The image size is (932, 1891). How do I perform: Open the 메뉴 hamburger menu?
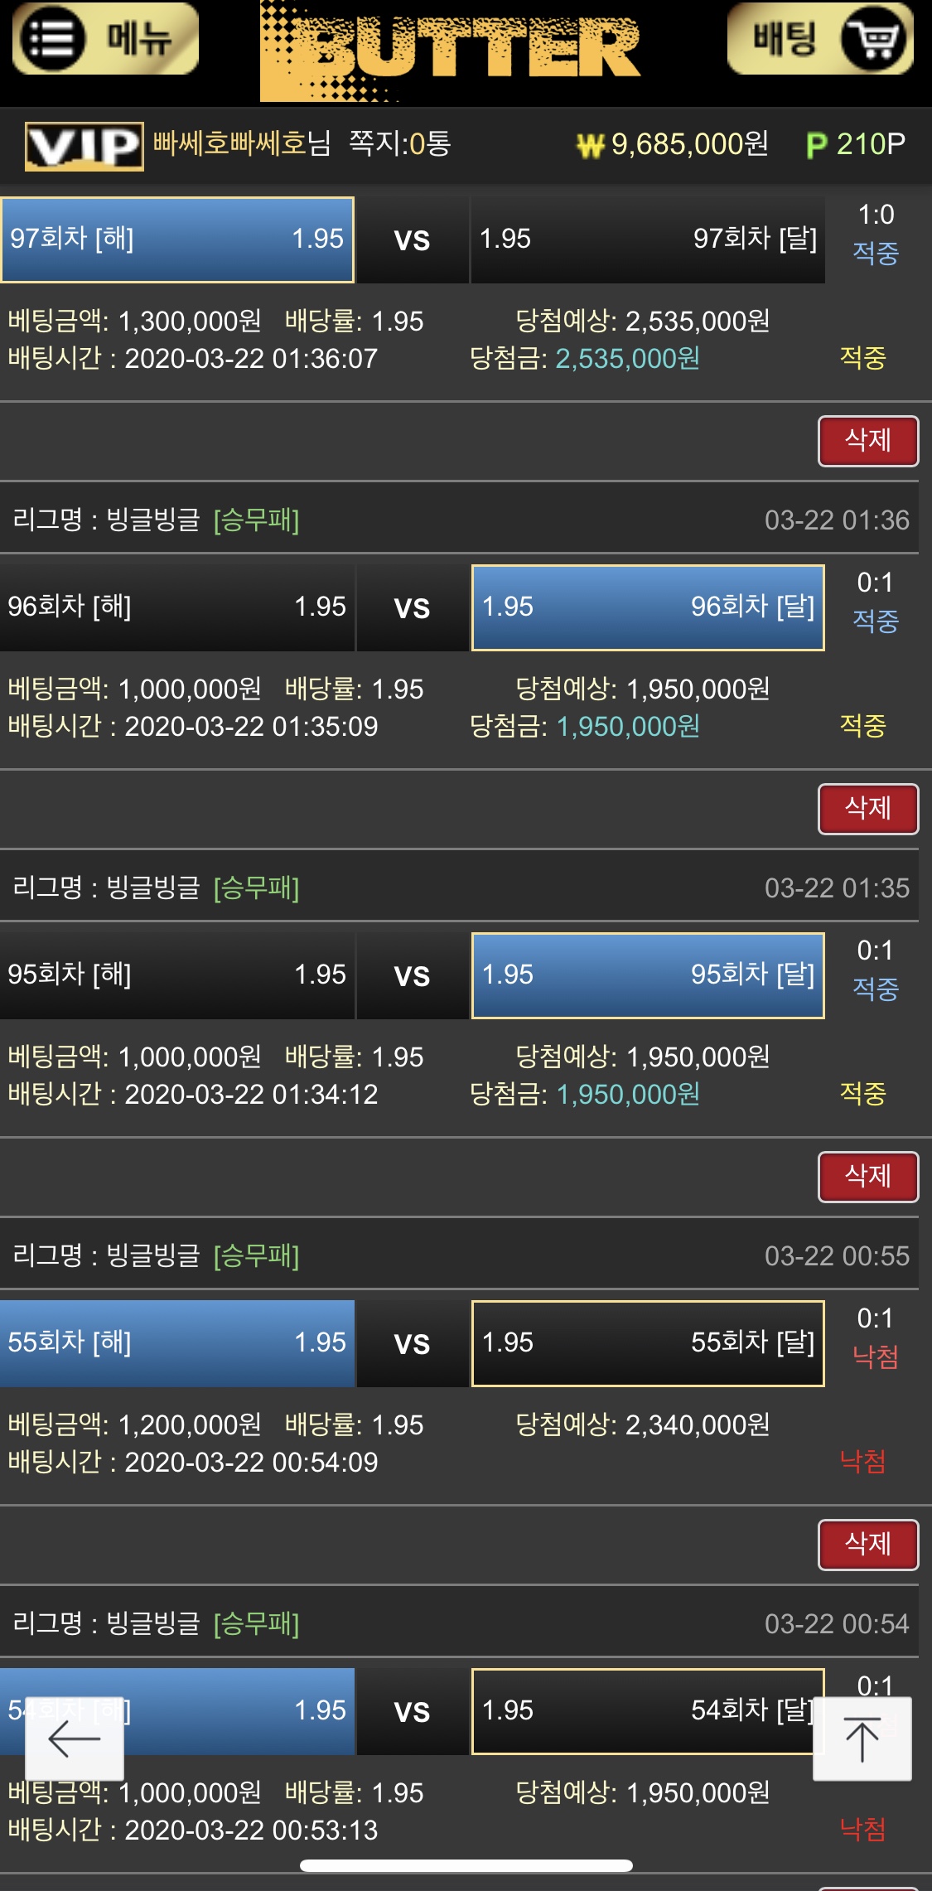[104, 39]
